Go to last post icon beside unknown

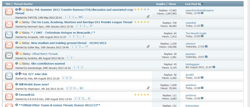(x=206, y=46)
